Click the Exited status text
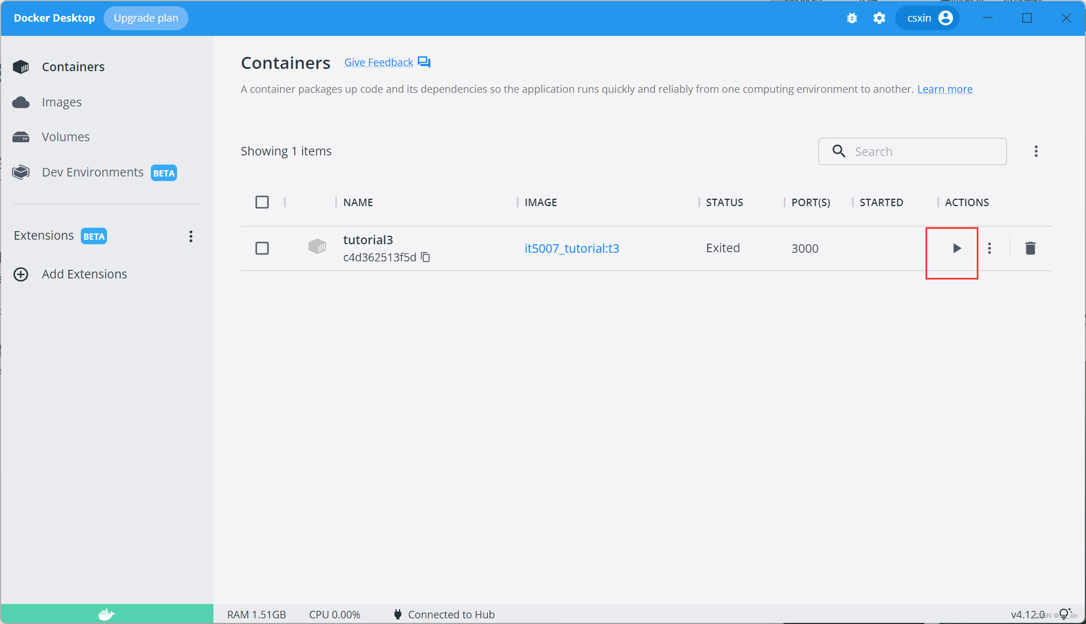Screen dimensions: 1086x624 coord(723,248)
